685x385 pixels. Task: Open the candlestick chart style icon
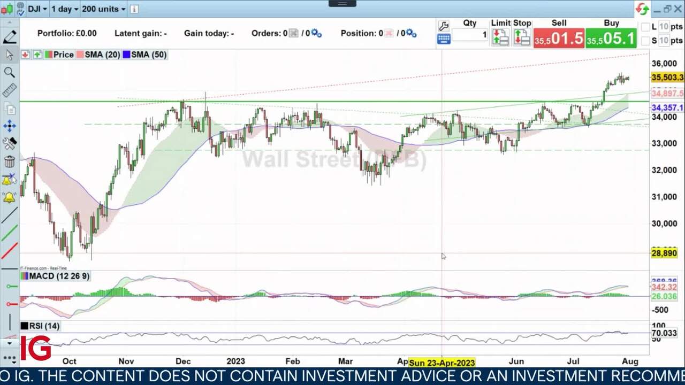point(6,9)
